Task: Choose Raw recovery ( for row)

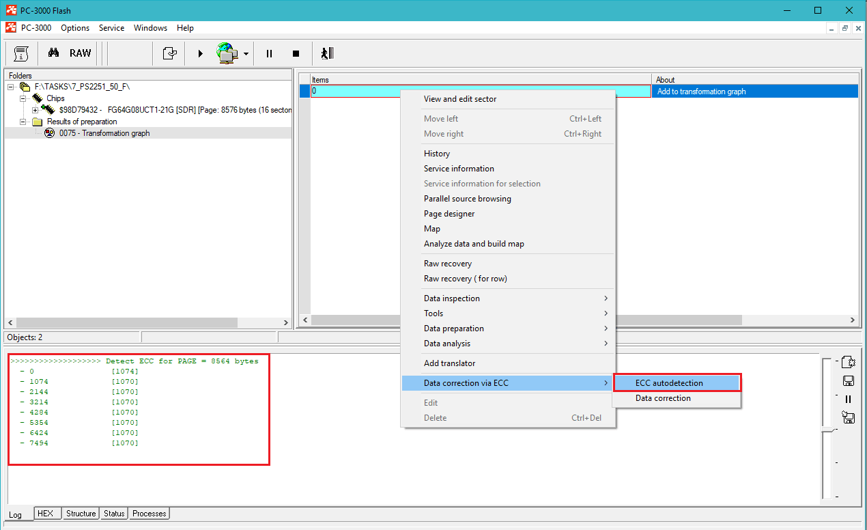Action: point(508,279)
